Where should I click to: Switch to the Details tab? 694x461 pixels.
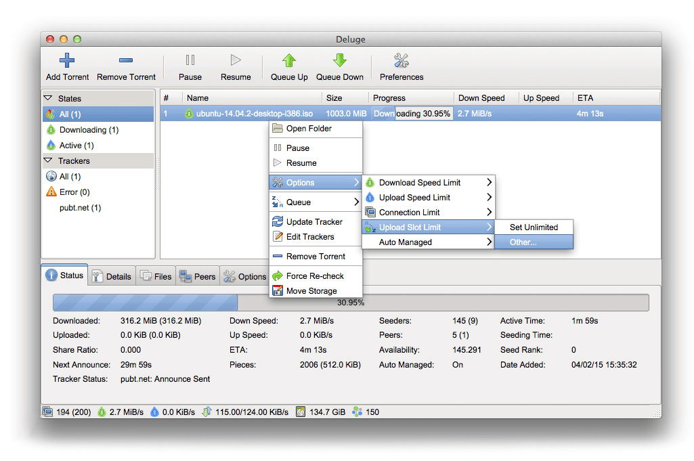coord(112,276)
